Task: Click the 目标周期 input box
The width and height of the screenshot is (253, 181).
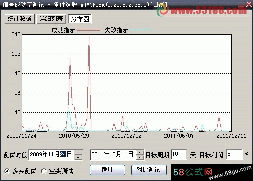Action: click(x=179, y=154)
